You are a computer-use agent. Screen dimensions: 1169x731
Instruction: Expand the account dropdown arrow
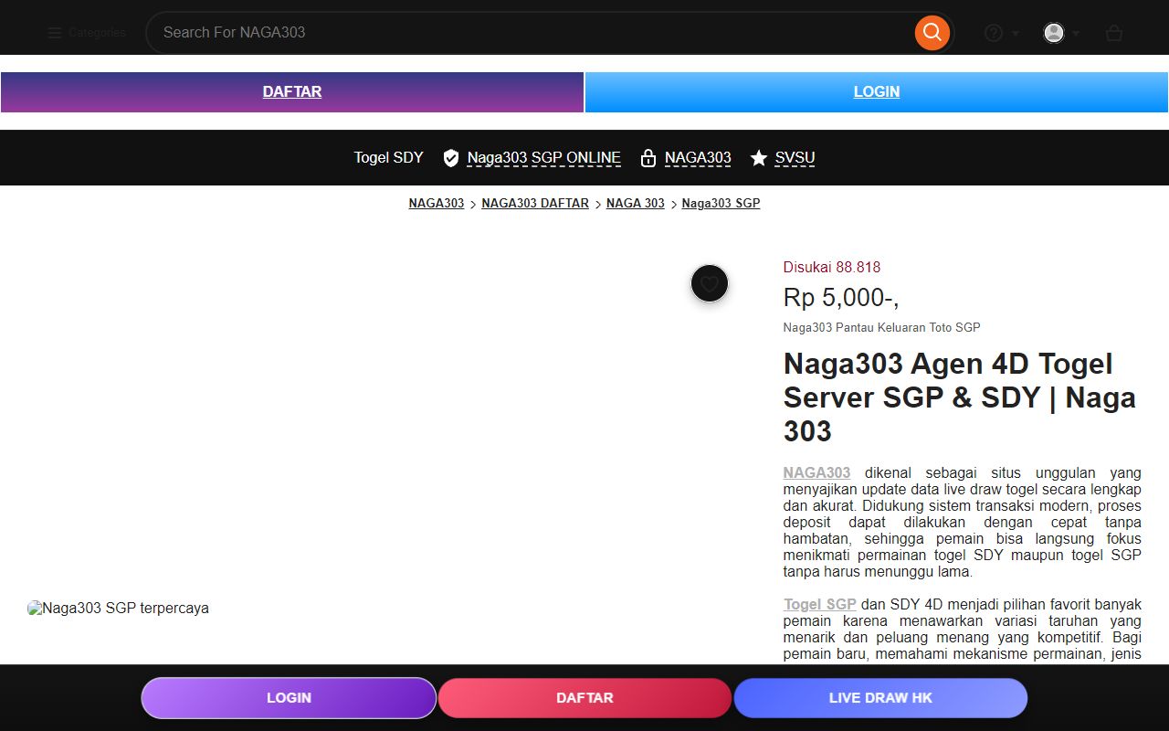[x=1076, y=34]
